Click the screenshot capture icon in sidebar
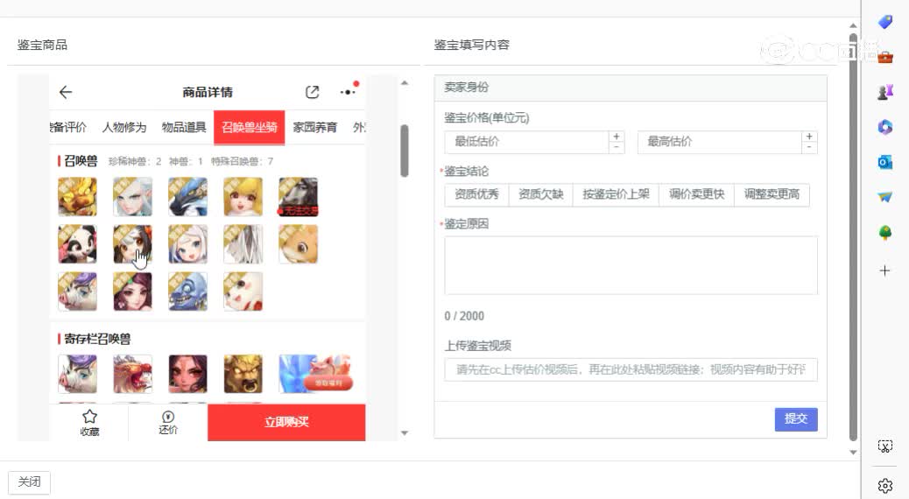 click(x=884, y=446)
